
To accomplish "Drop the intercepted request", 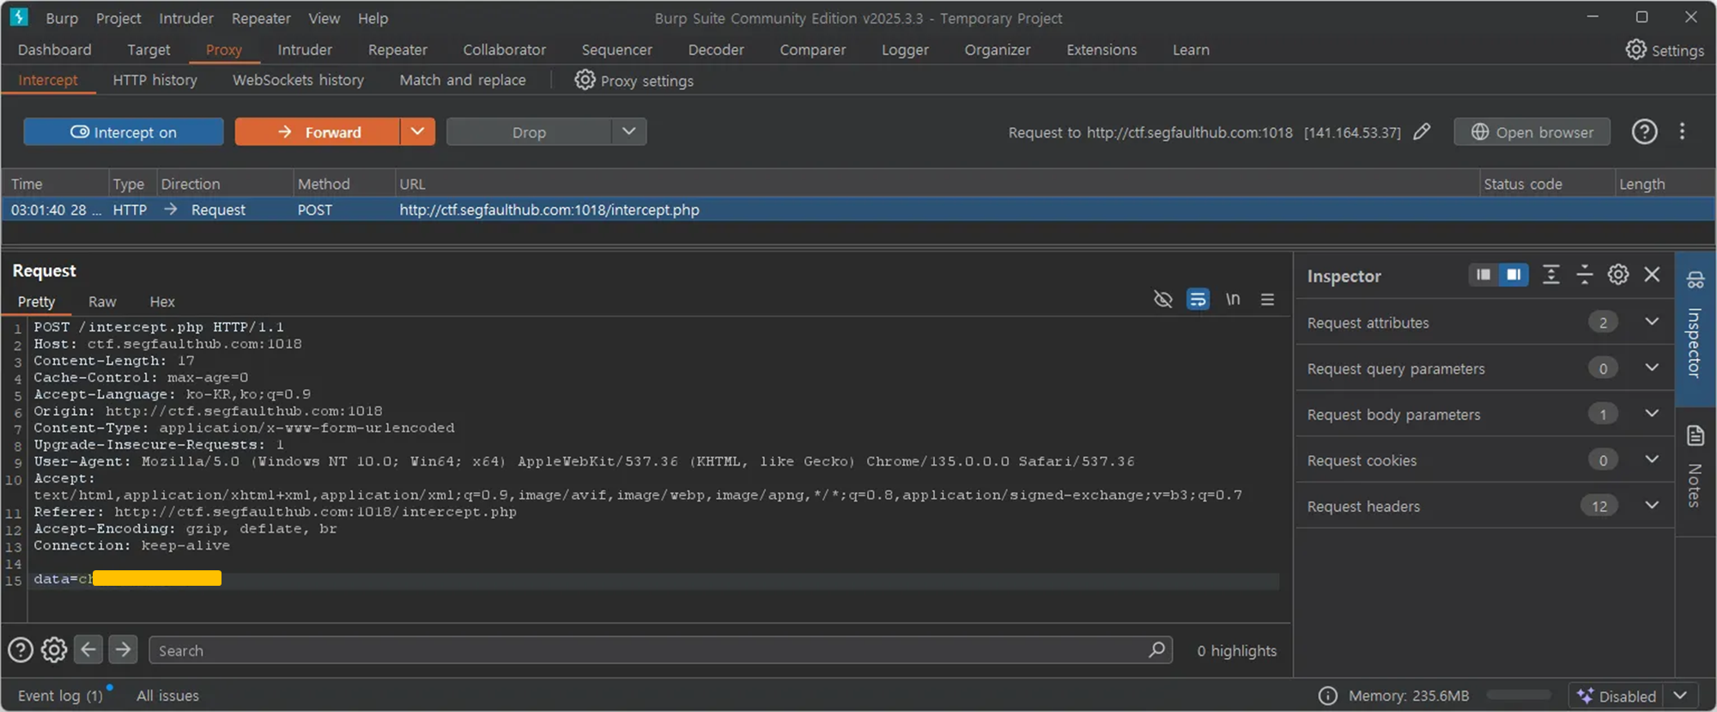I will point(529,132).
